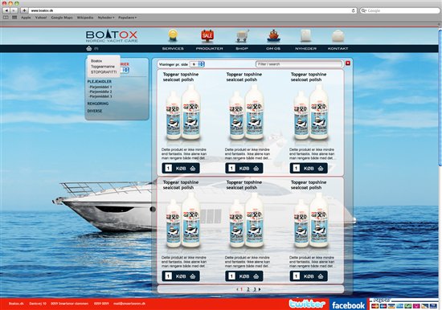Open the red SALE sign icon
442x310 pixels.
pyautogui.click(x=207, y=35)
